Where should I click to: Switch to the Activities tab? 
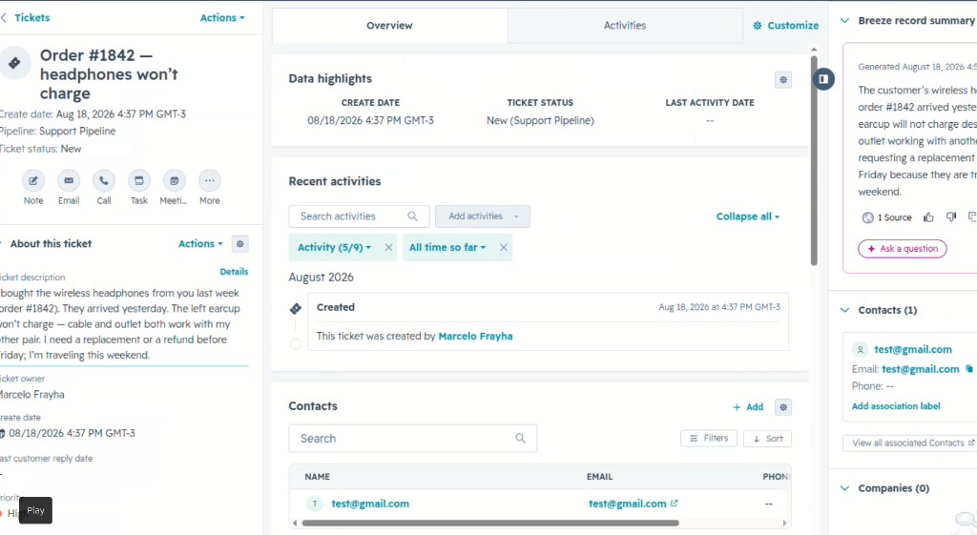(x=624, y=26)
